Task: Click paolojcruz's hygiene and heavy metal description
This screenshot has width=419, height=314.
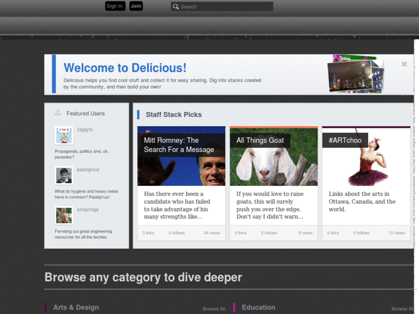Action: point(86,194)
